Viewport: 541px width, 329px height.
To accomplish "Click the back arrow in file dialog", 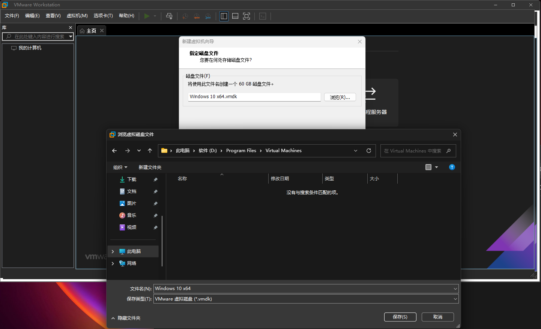I will [114, 151].
